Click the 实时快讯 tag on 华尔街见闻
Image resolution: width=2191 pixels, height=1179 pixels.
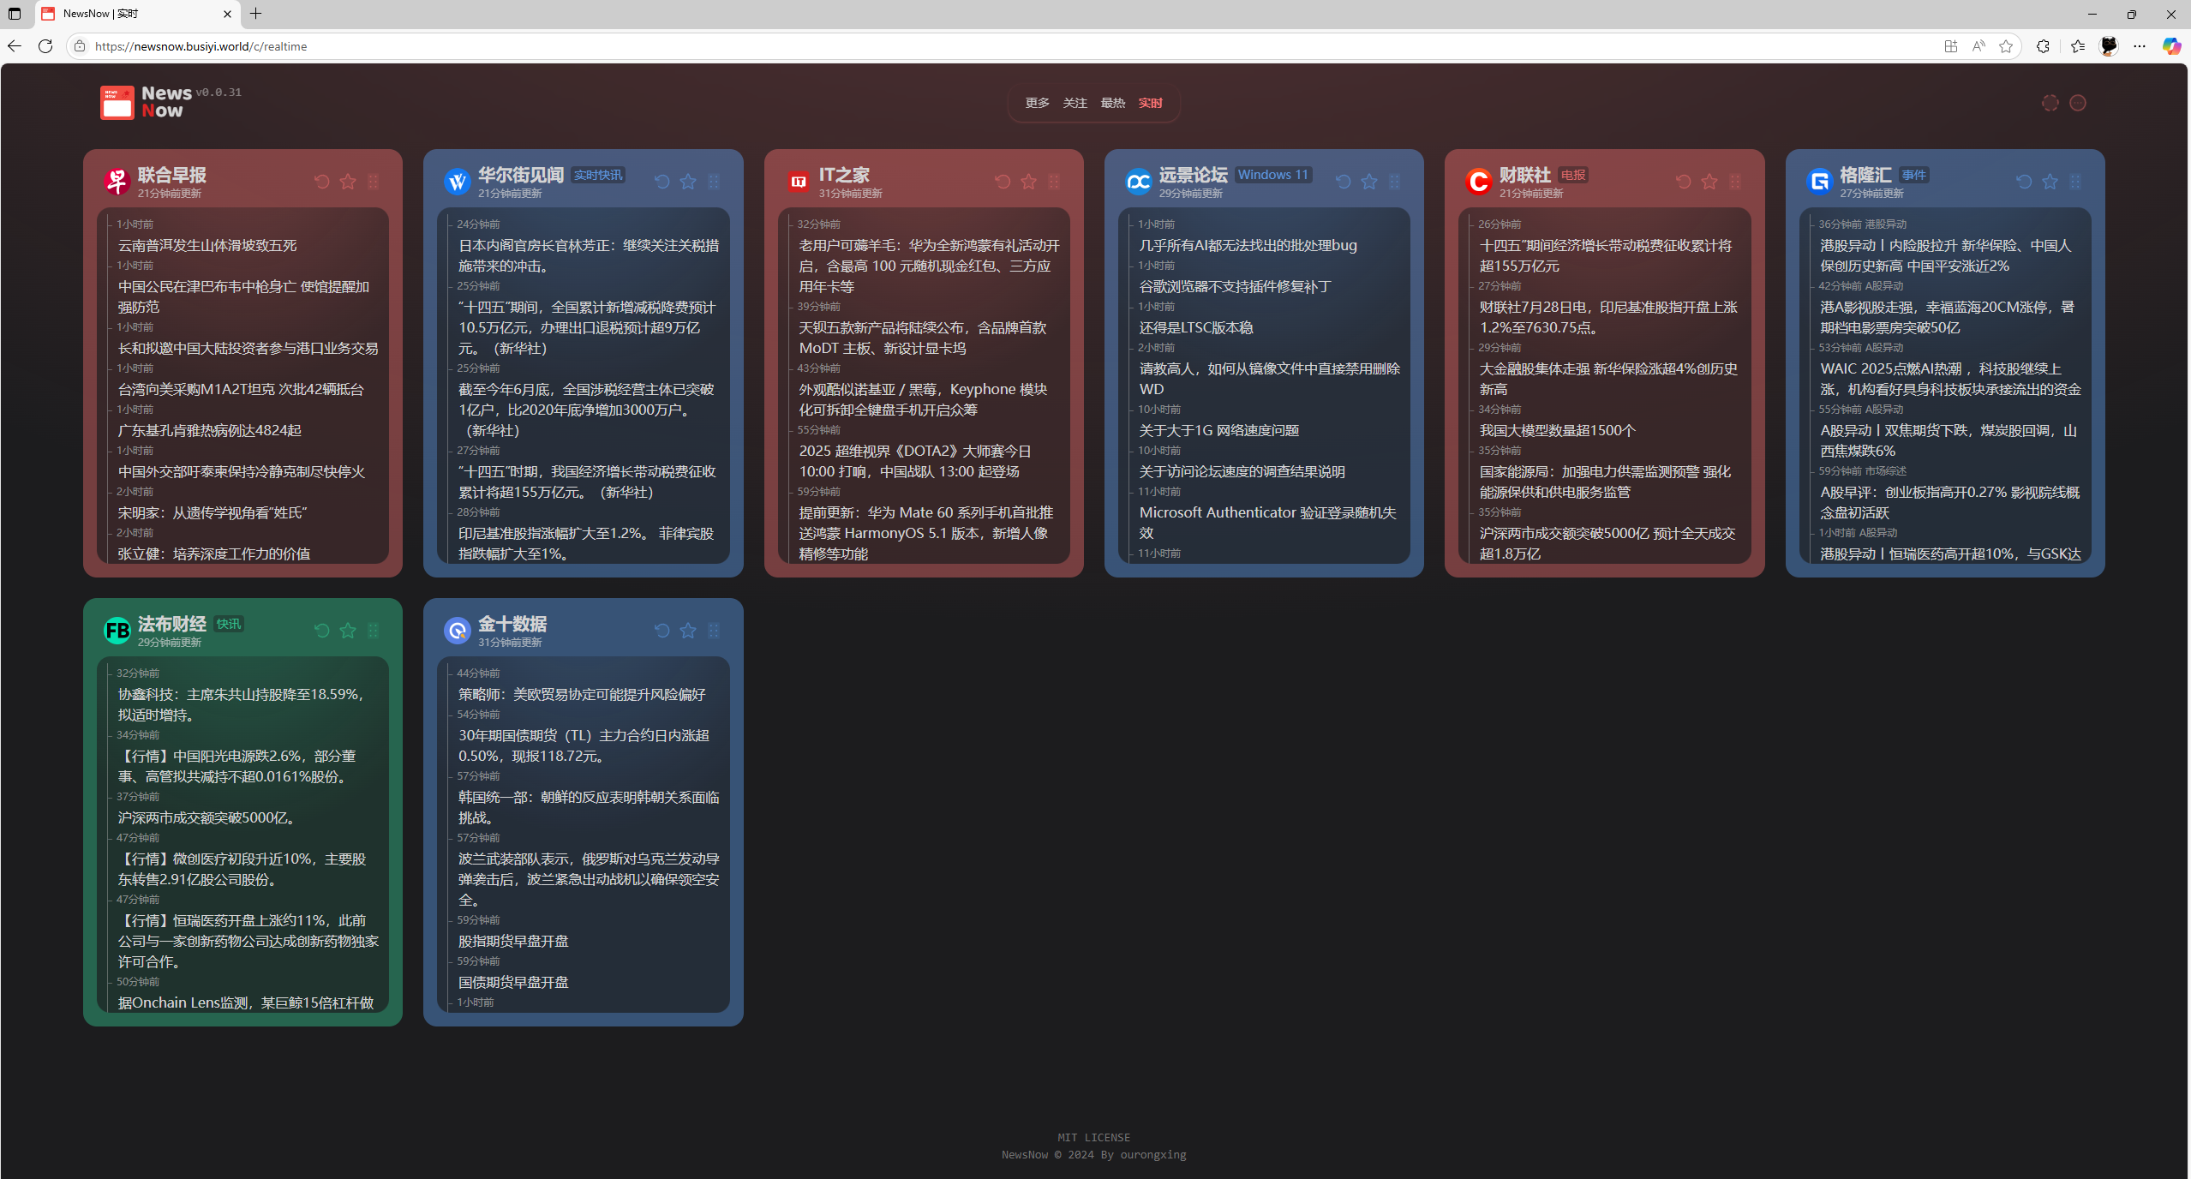[598, 175]
